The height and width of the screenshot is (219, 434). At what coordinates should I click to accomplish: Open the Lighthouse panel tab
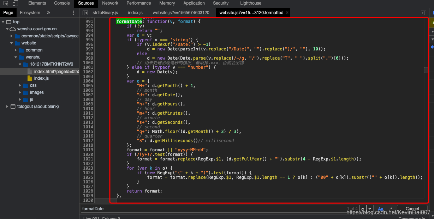pyautogui.click(x=251, y=3)
